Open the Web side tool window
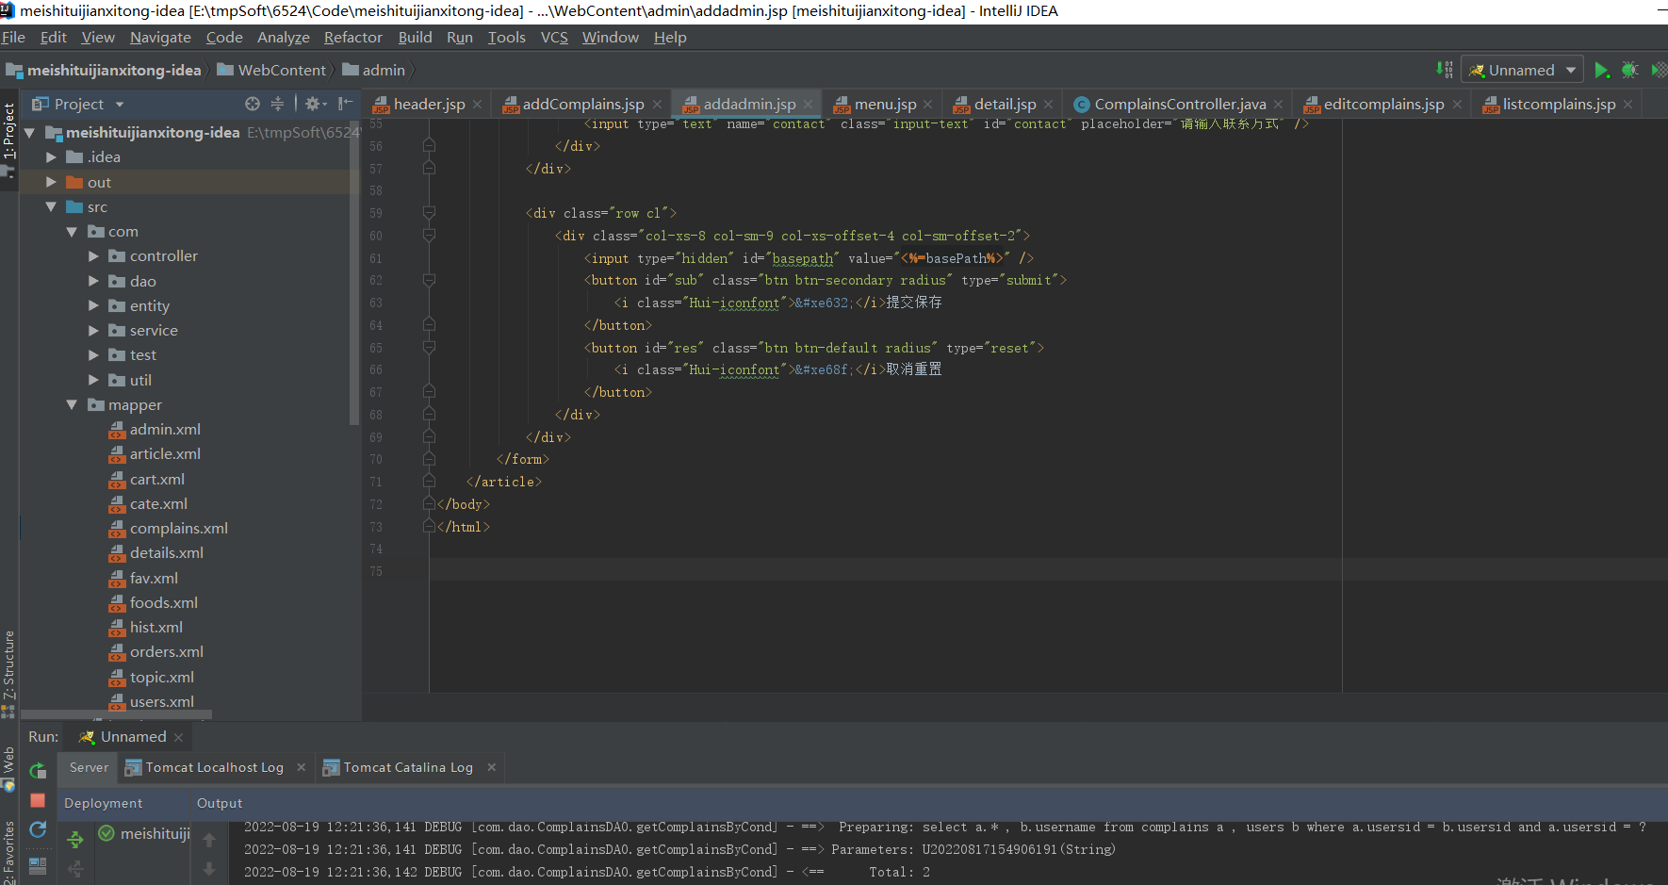 tap(8, 768)
